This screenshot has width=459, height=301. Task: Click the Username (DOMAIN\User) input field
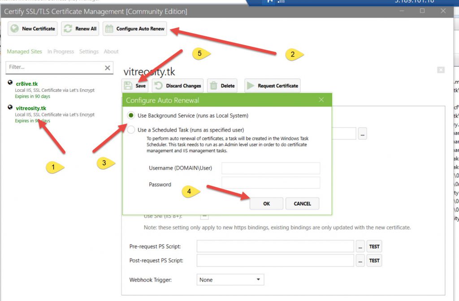click(x=271, y=168)
